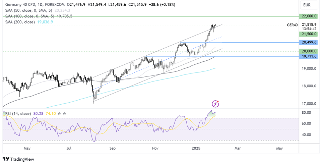Click the 19,711.6 blue price label
The width and height of the screenshot is (323, 165).
308,56
